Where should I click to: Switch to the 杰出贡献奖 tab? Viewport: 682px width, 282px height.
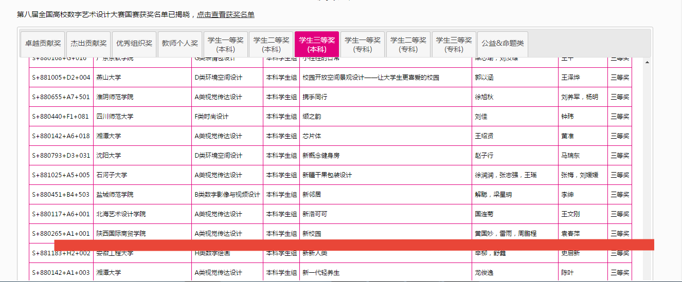point(89,45)
